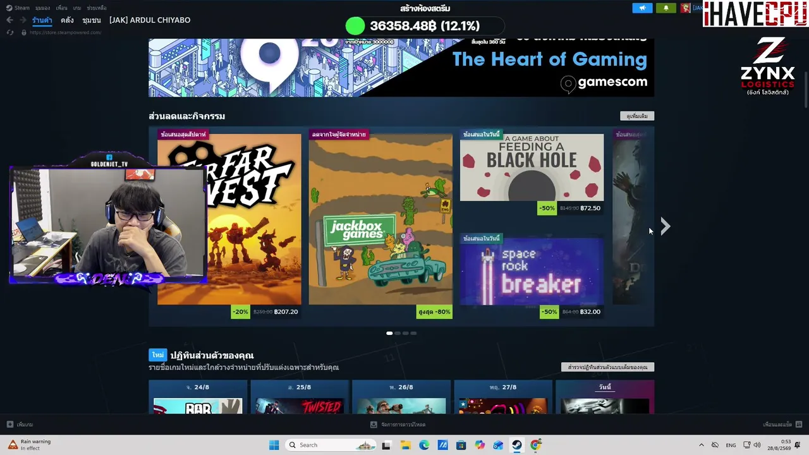Screen dimensions: 809x455
Task: Open the blue slash app on taskbar
Action: pos(443,445)
